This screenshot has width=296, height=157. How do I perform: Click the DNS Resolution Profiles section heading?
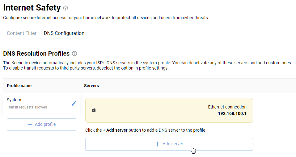point(36,53)
